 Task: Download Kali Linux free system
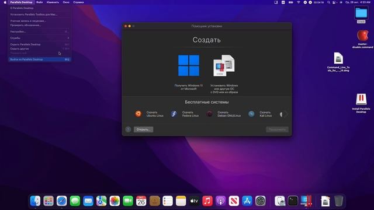click(260, 114)
